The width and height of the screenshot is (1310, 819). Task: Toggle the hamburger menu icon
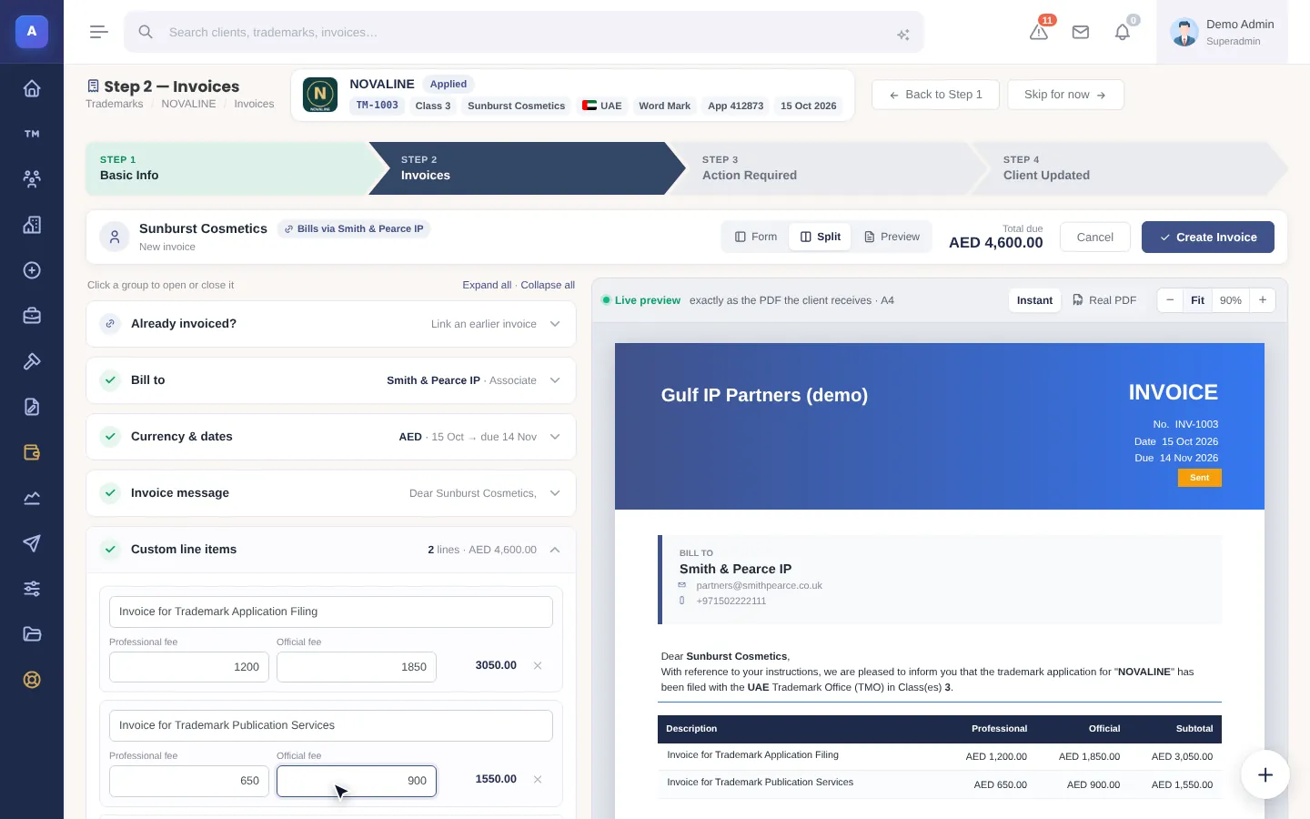(99, 32)
